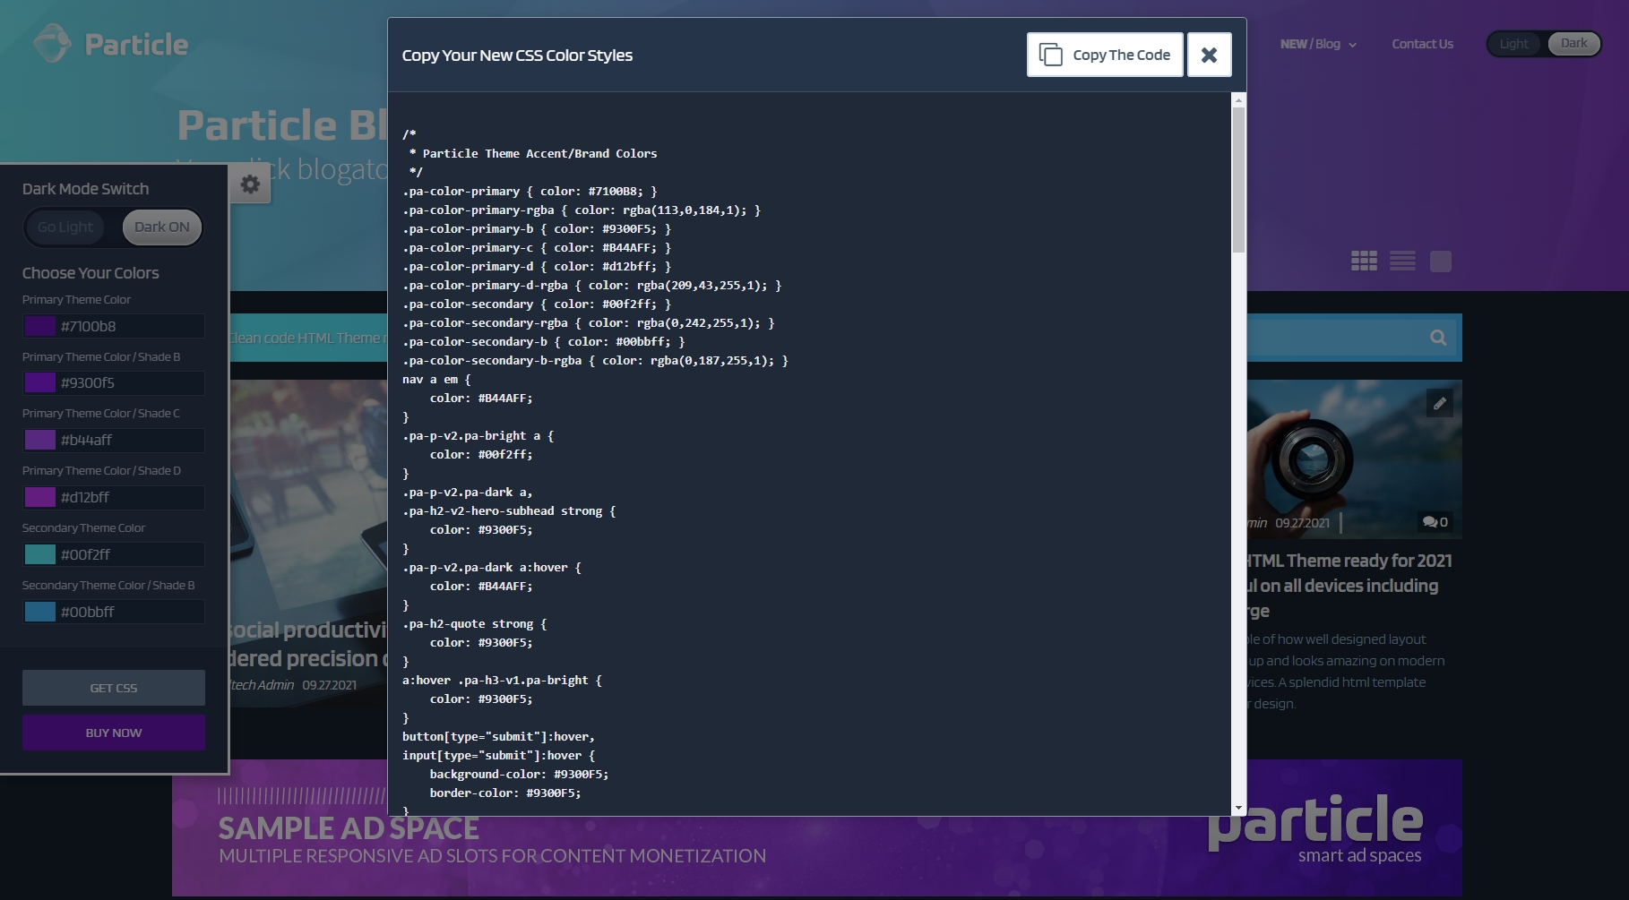Image resolution: width=1629 pixels, height=900 pixels.
Task: Click the camera lens post thumbnail
Action: pos(1354,459)
